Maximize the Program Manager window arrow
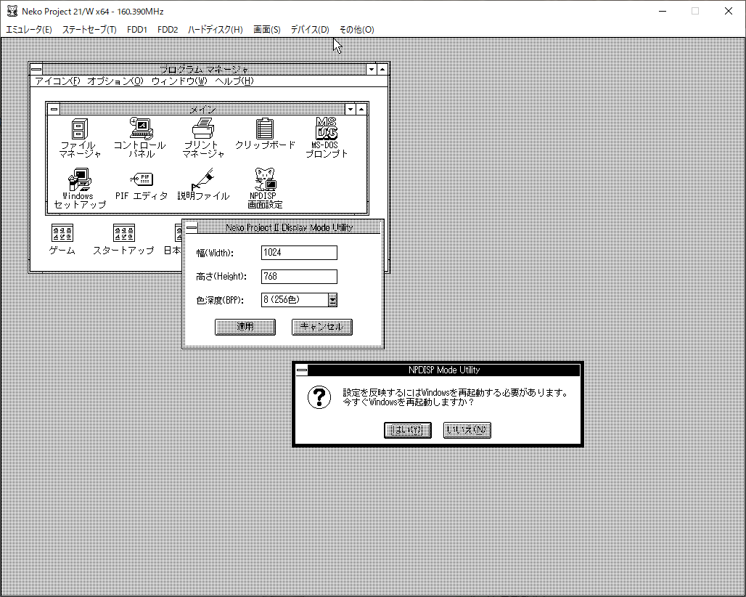Viewport: 746px width, 597px height. pyautogui.click(x=382, y=69)
